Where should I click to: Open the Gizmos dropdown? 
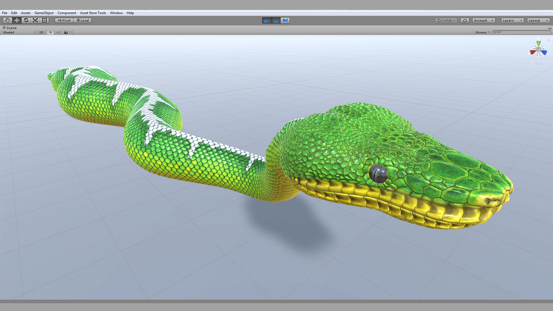tap(482, 32)
